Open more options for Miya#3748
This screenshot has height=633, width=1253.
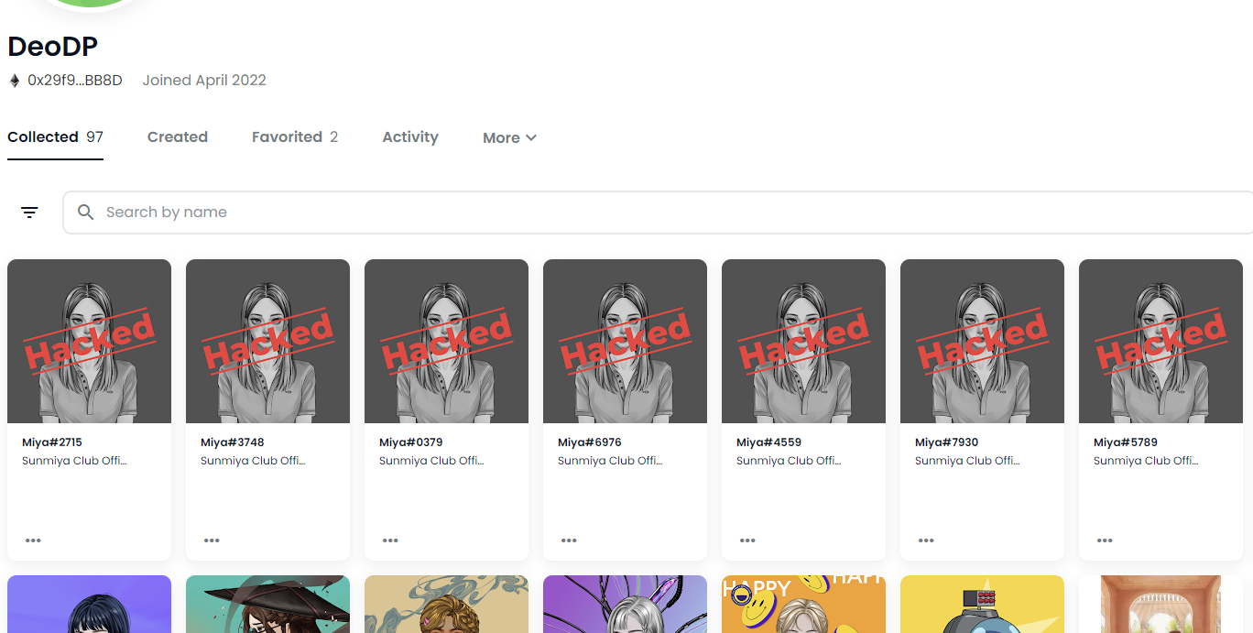point(212,540)
